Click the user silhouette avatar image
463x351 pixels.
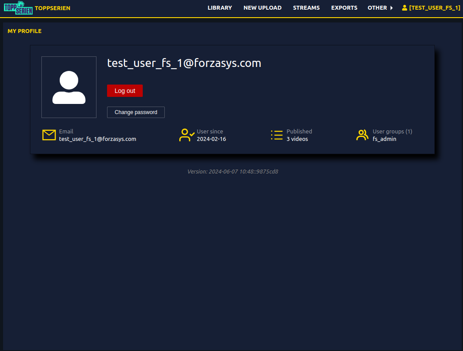tap(69, 87)
